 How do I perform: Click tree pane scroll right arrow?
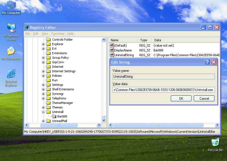tap(99, 125)
